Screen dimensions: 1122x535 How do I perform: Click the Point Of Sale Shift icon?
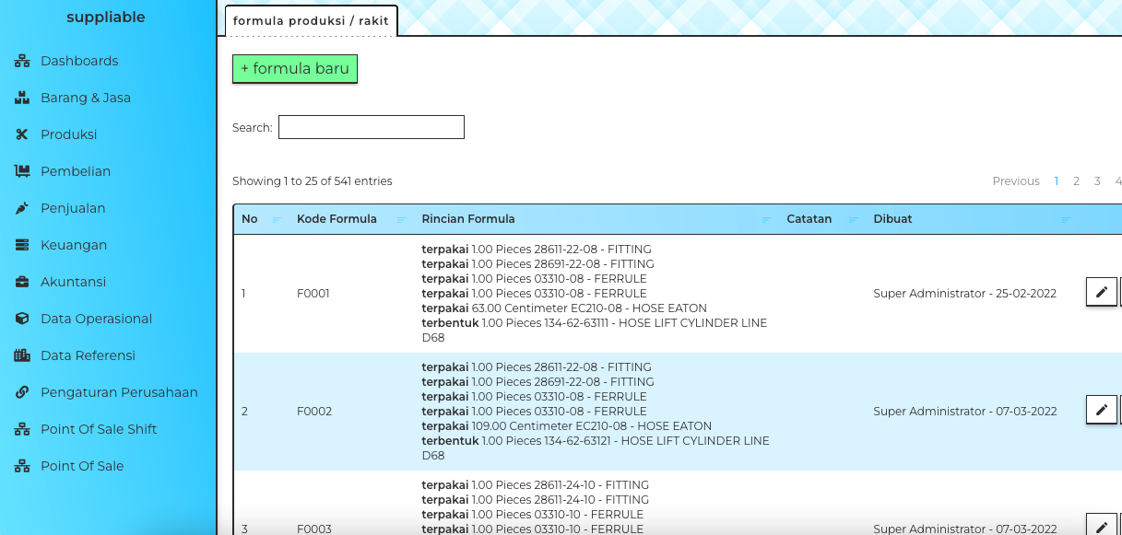(22, 429)
